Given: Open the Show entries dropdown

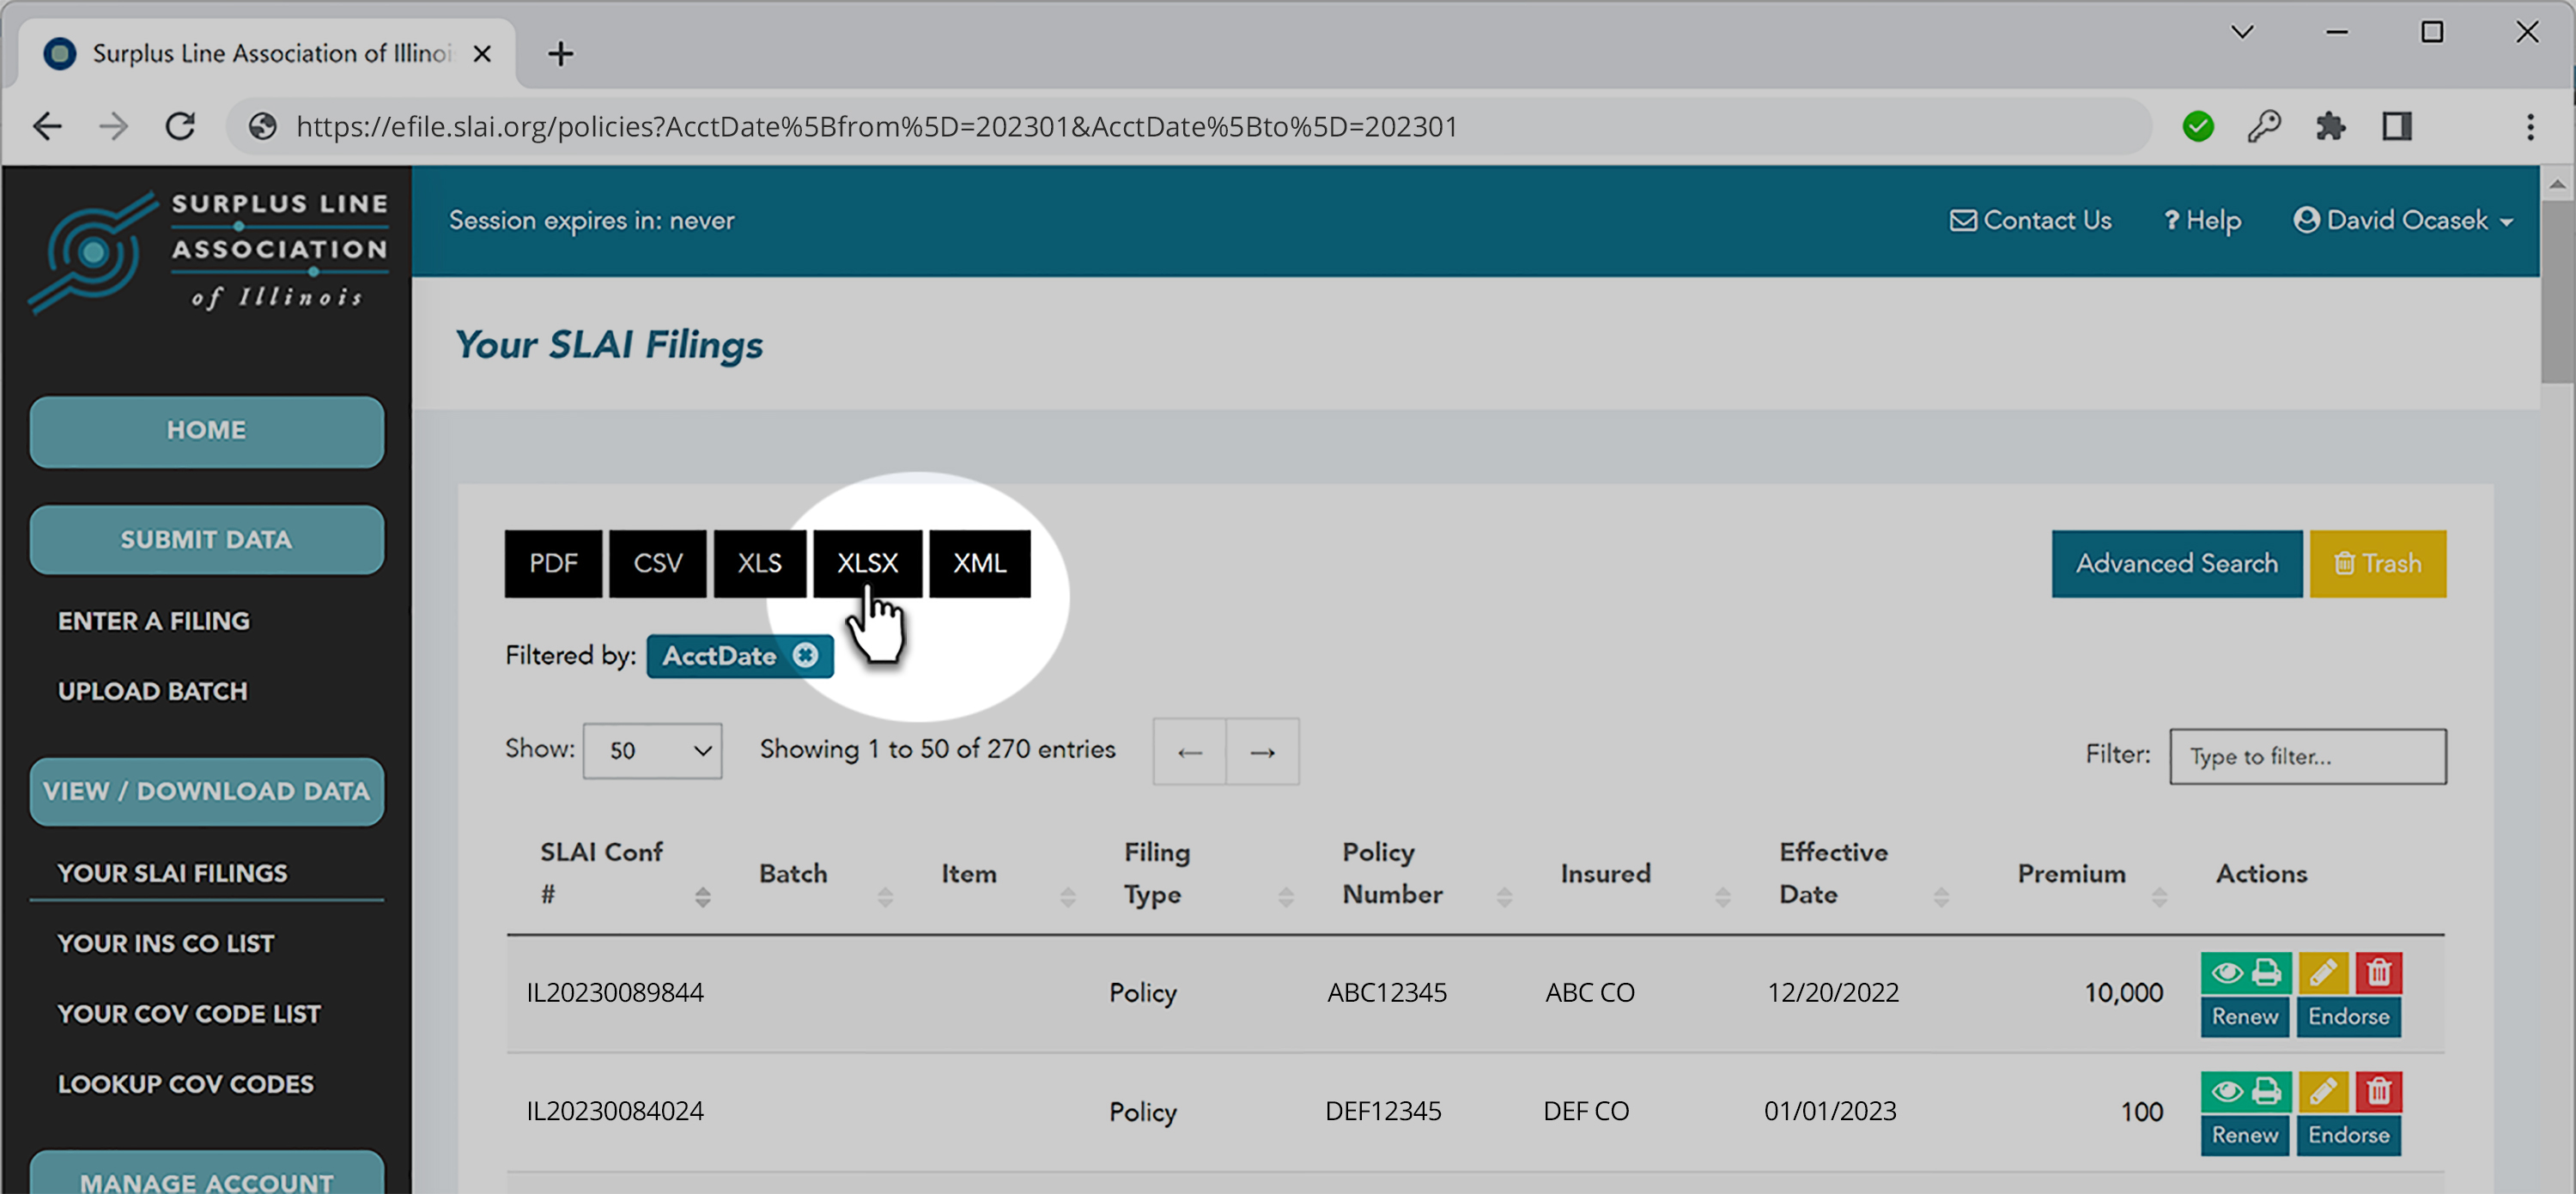Looking at the screenshot, I should coord(652,751).
